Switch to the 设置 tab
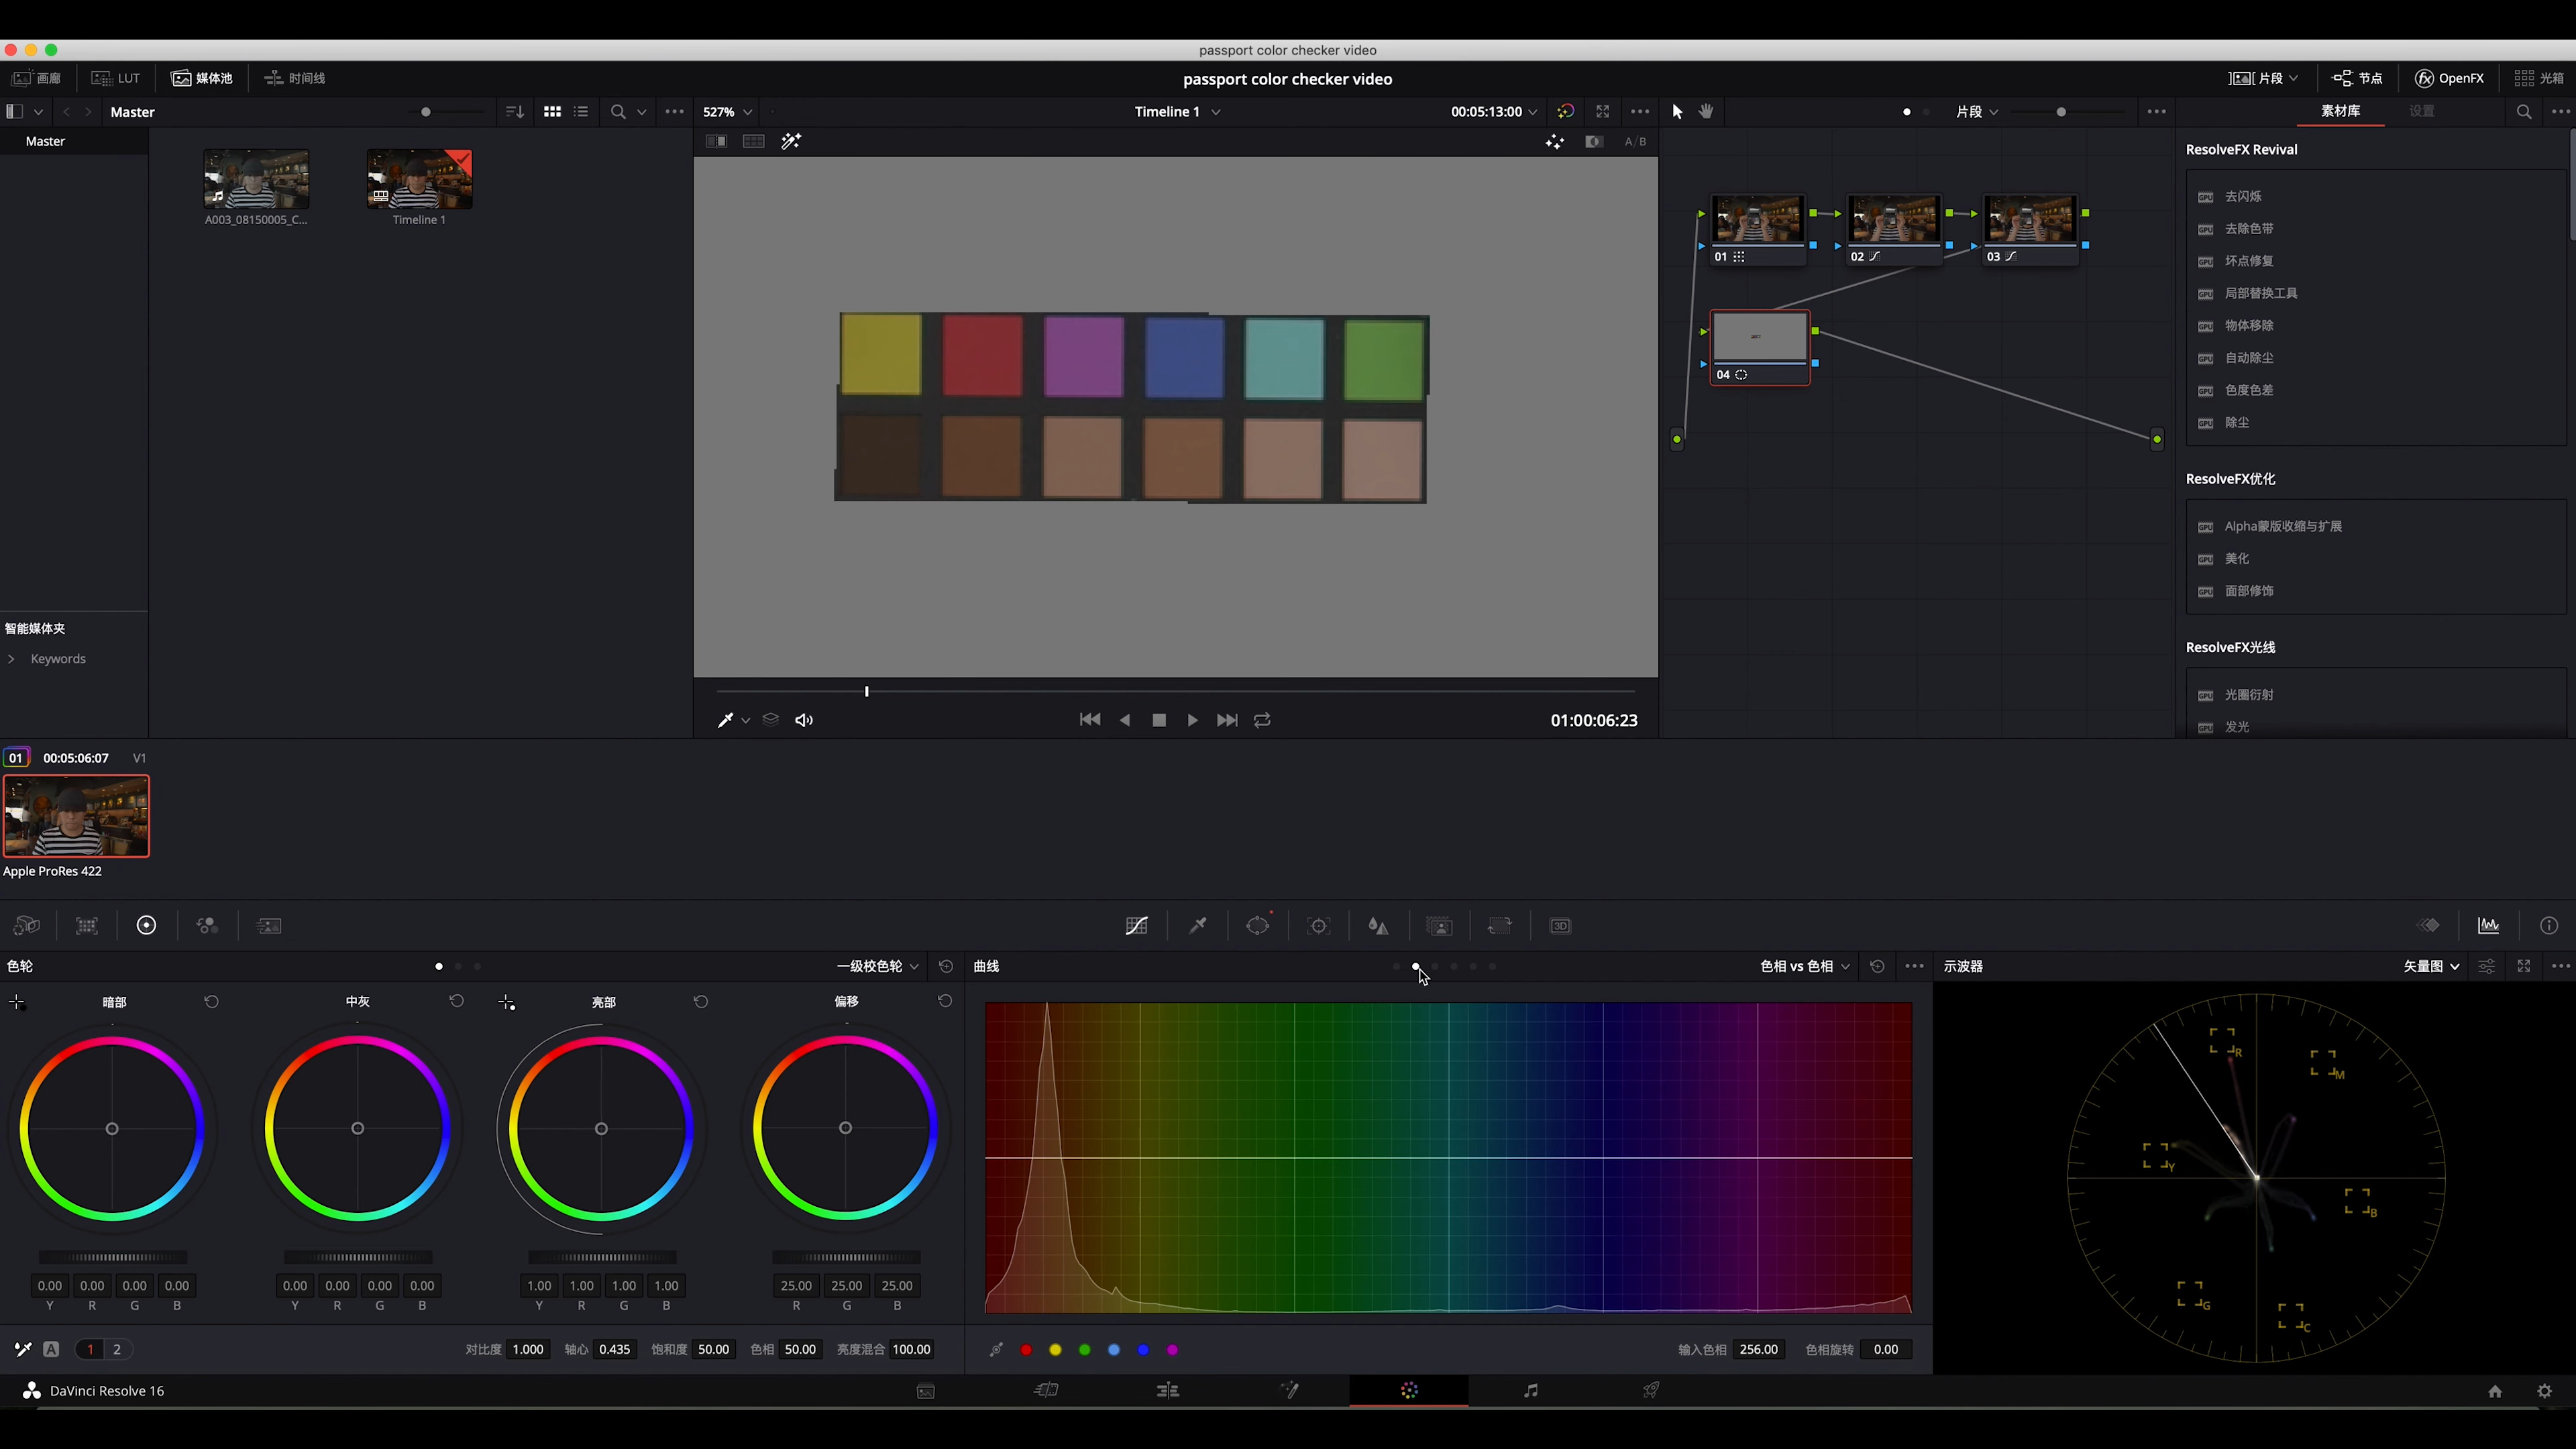 [2421, 111]
